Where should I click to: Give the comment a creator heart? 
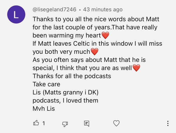click(x=116, y=123)
